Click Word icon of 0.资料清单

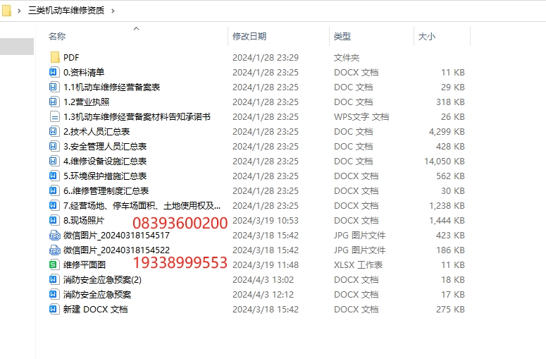point(54,72)
